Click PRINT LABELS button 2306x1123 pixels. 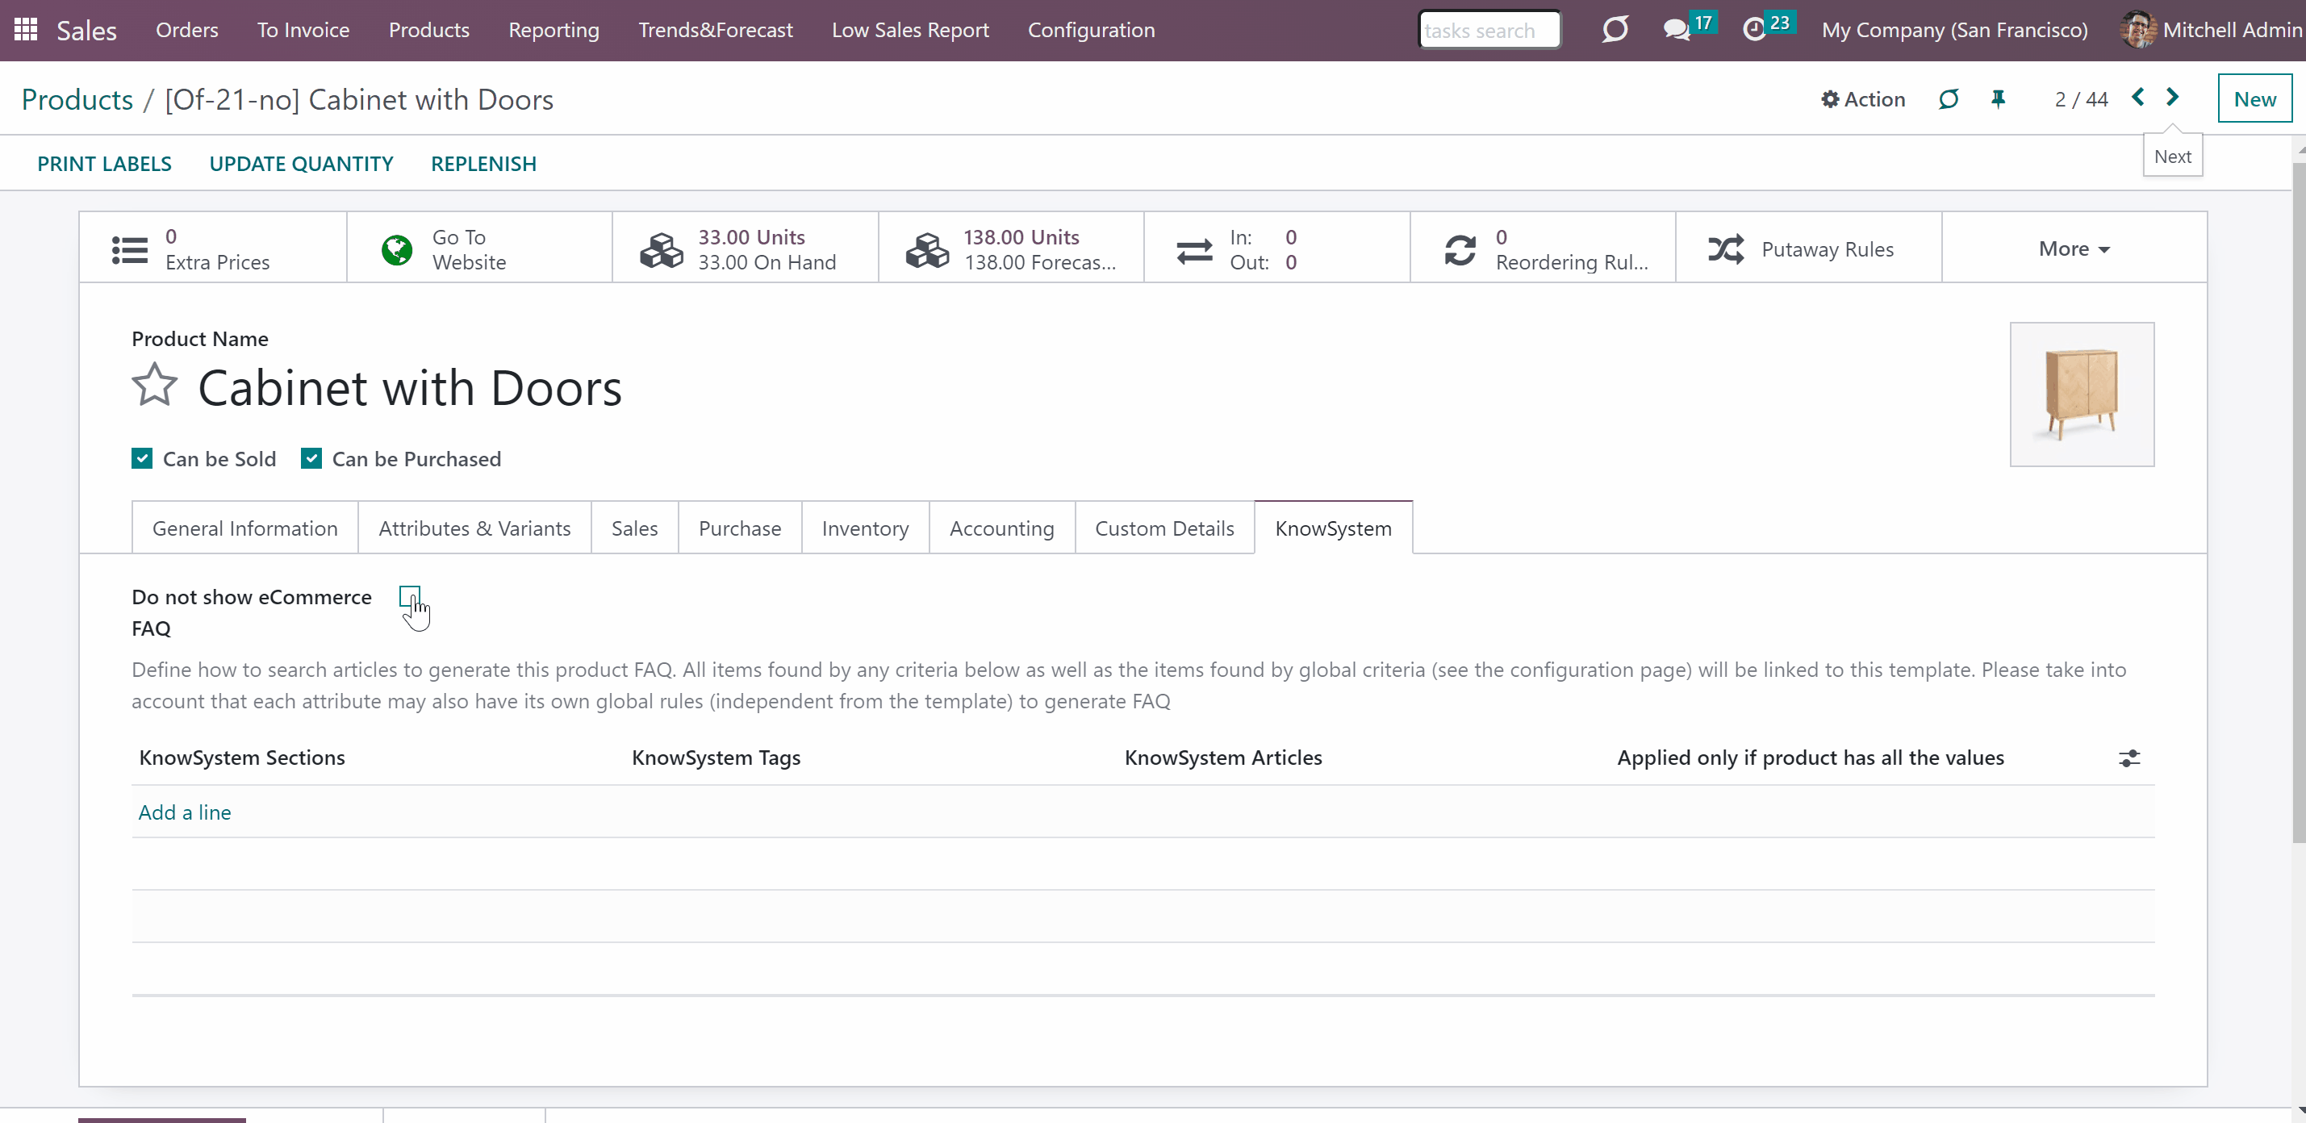[105, 164]
